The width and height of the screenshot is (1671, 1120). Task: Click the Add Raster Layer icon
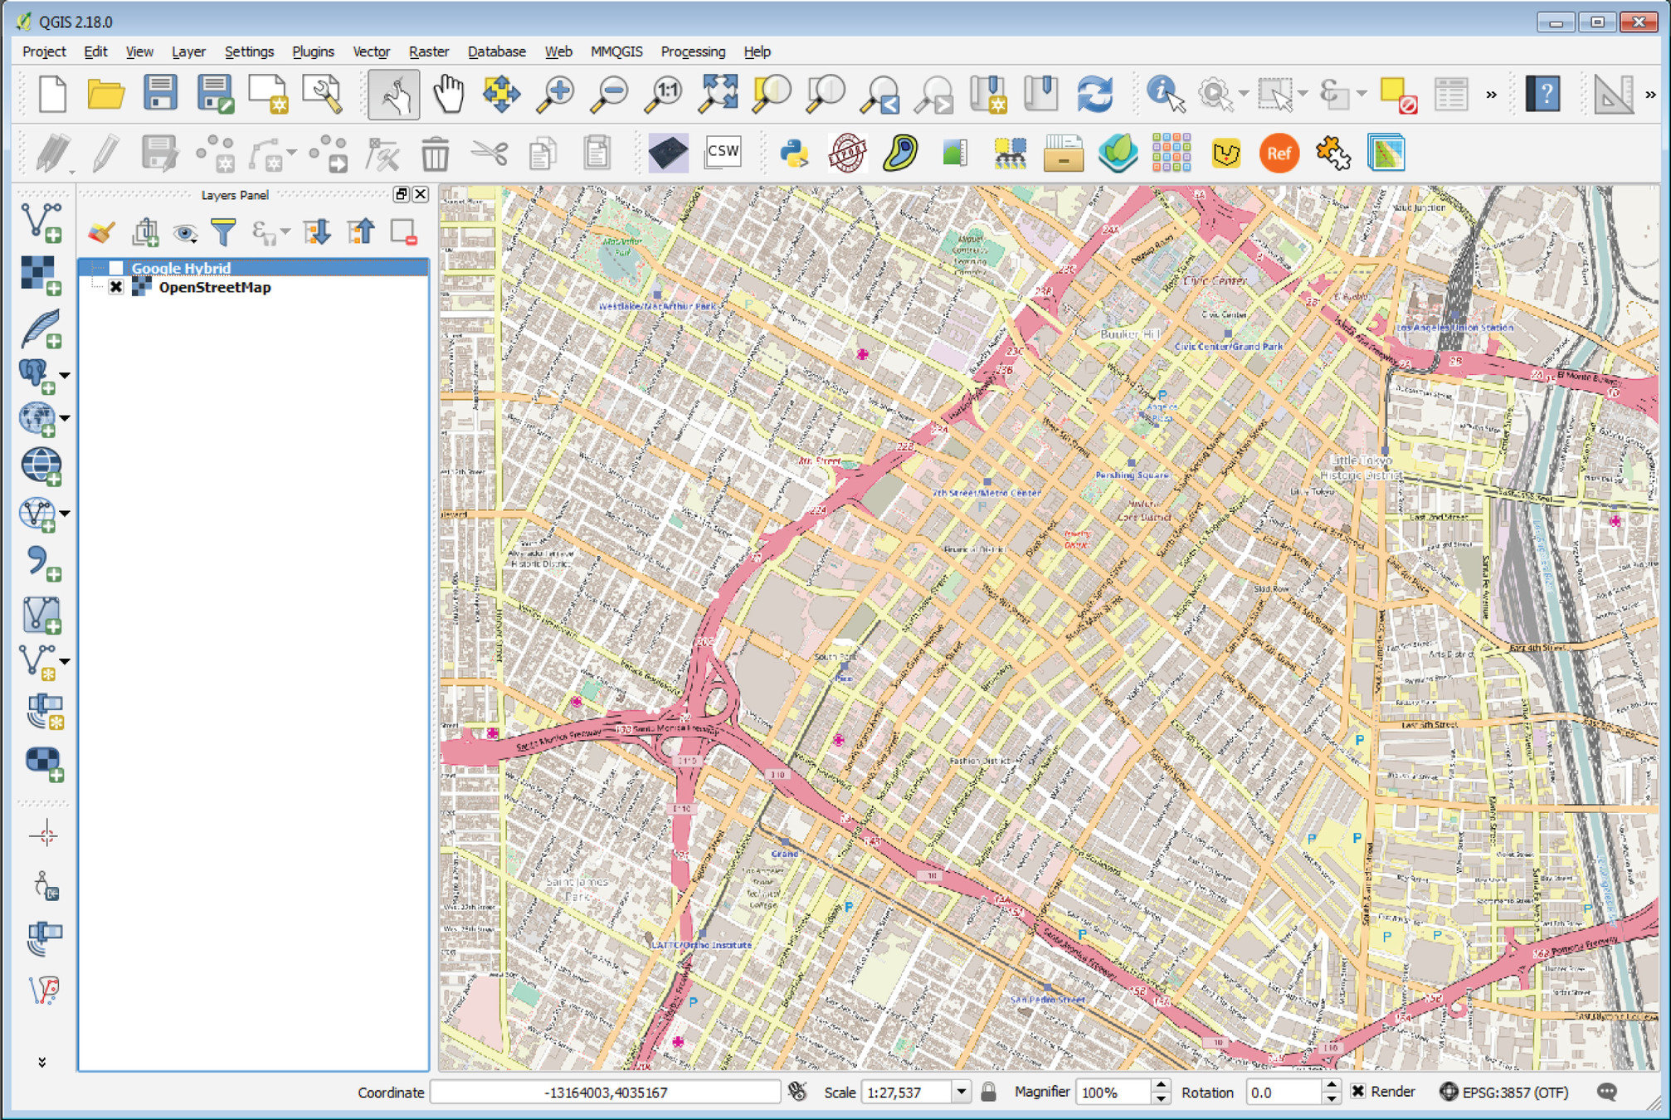(x=41, y=275)
